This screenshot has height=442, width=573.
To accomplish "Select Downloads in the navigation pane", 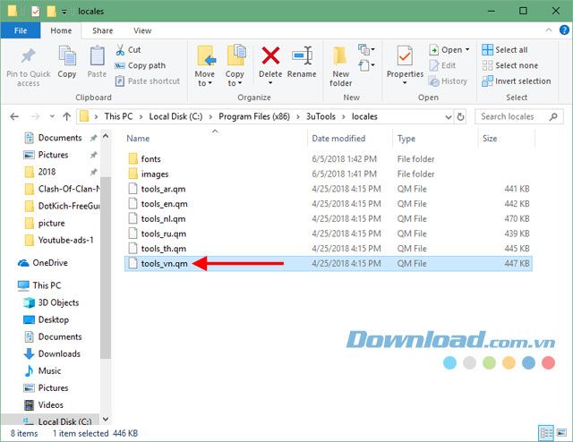I will click(59, 353).
